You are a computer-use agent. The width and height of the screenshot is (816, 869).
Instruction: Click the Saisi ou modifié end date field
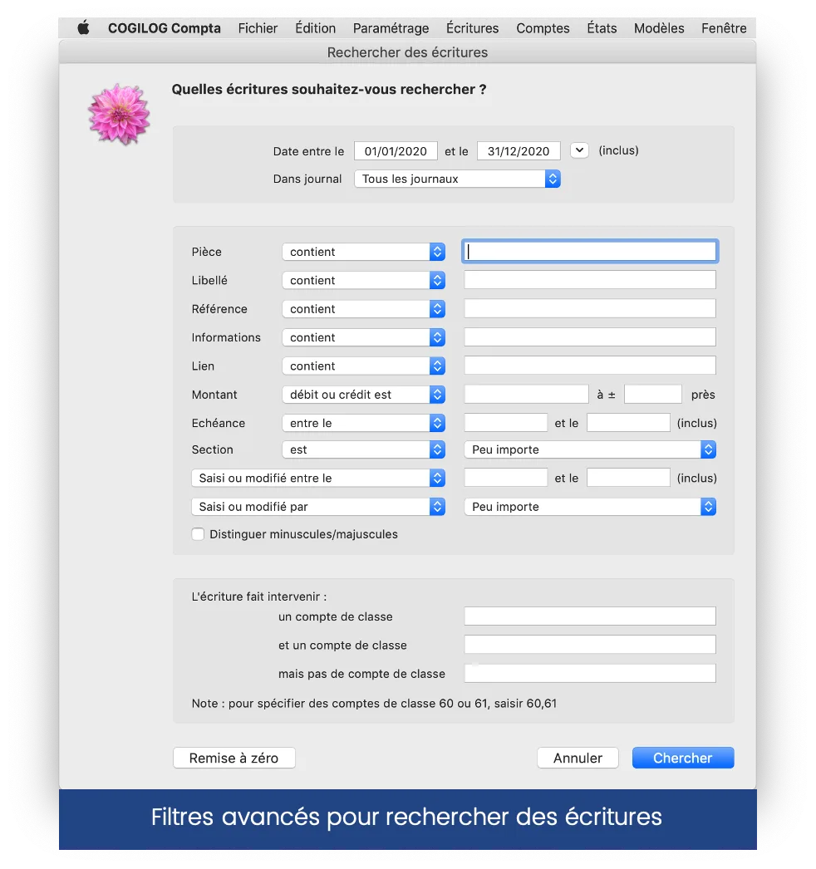tap(629, 478)
